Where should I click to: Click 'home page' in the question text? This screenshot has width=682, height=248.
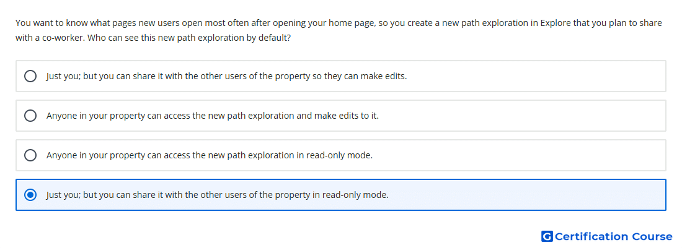coord(353,23)
